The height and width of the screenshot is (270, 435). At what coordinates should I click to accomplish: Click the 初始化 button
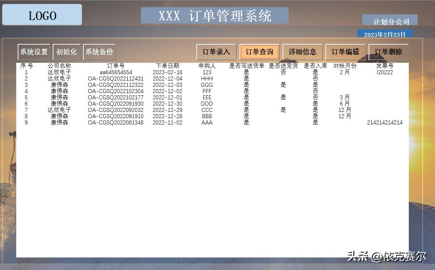[x=66, y=52]
